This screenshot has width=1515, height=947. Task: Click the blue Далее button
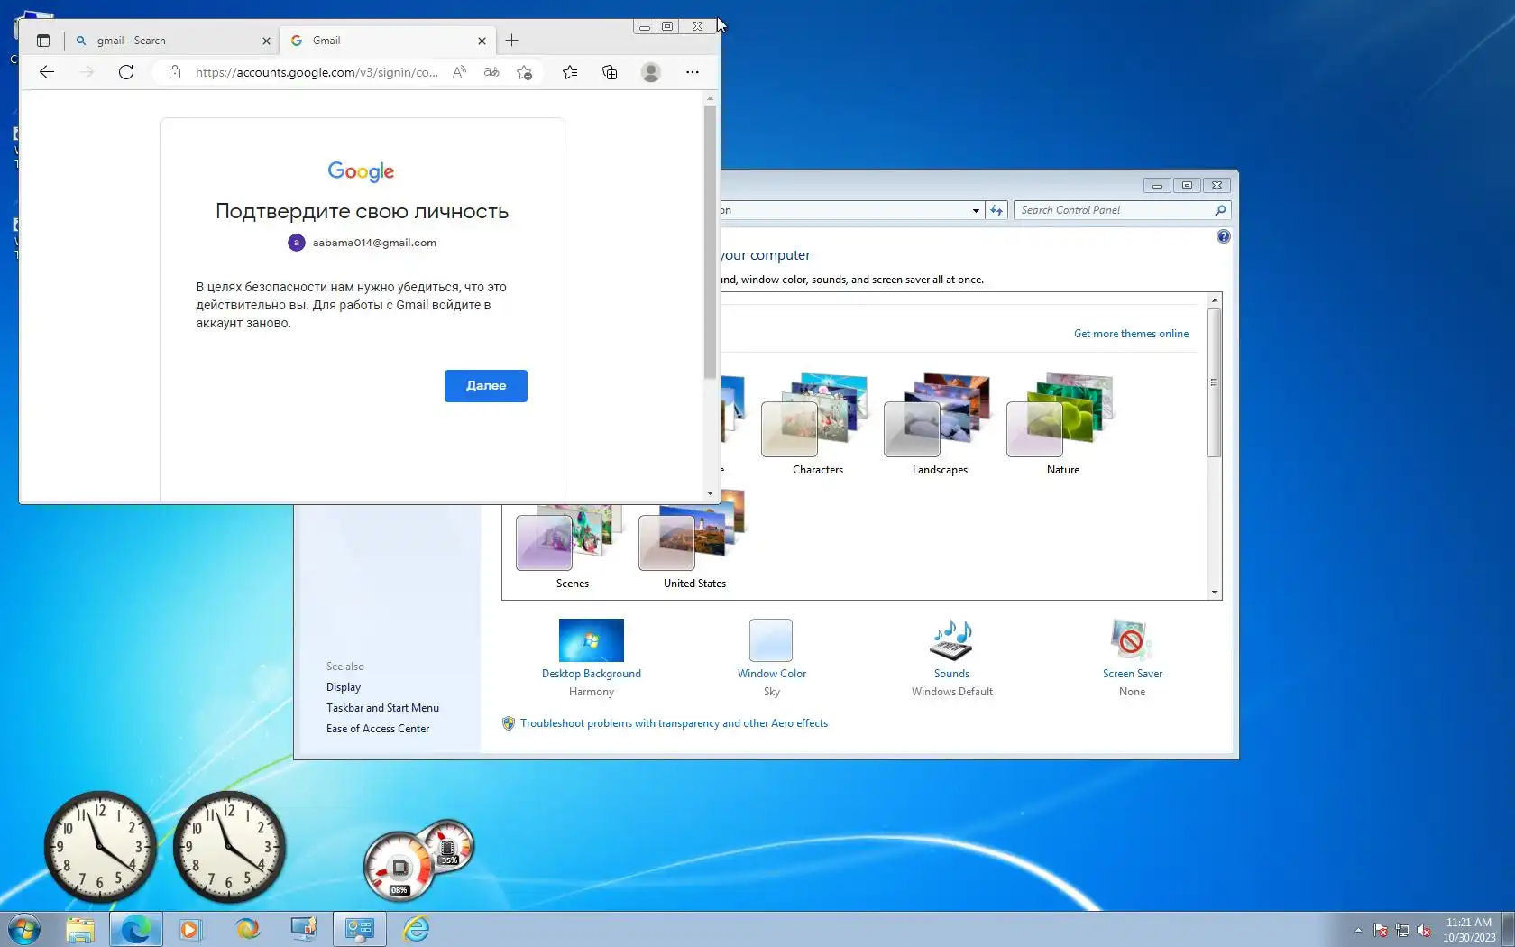tap(486, 386)
